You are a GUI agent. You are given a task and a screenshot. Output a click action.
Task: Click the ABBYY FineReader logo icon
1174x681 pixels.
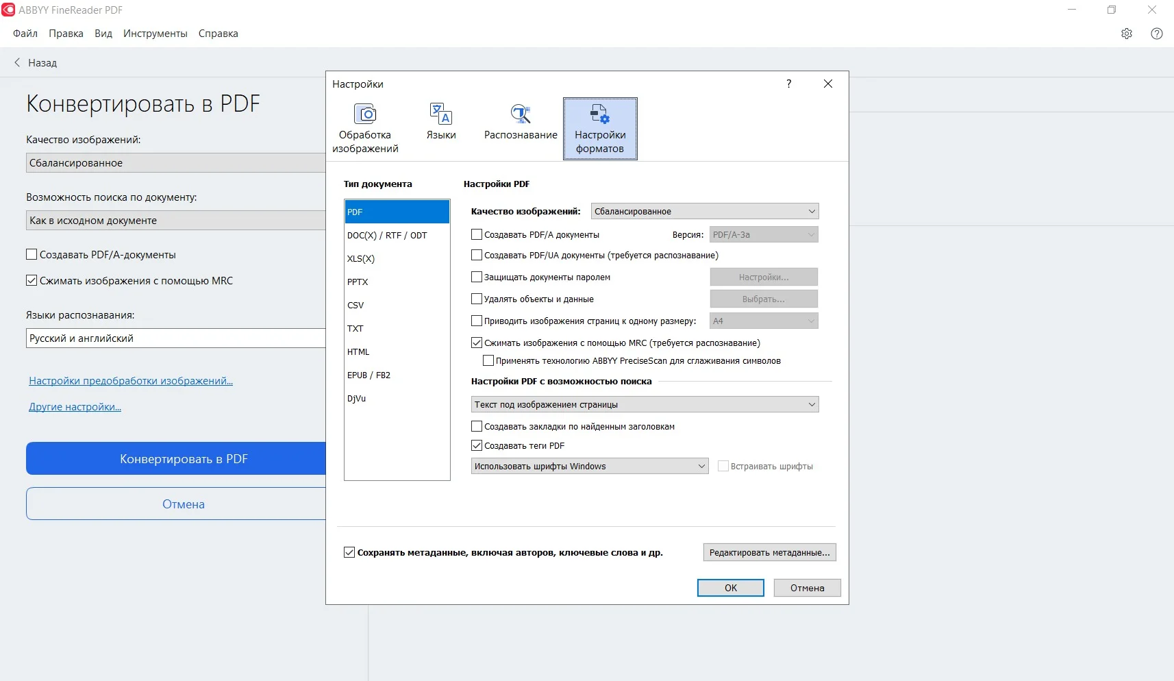point(8,10)
